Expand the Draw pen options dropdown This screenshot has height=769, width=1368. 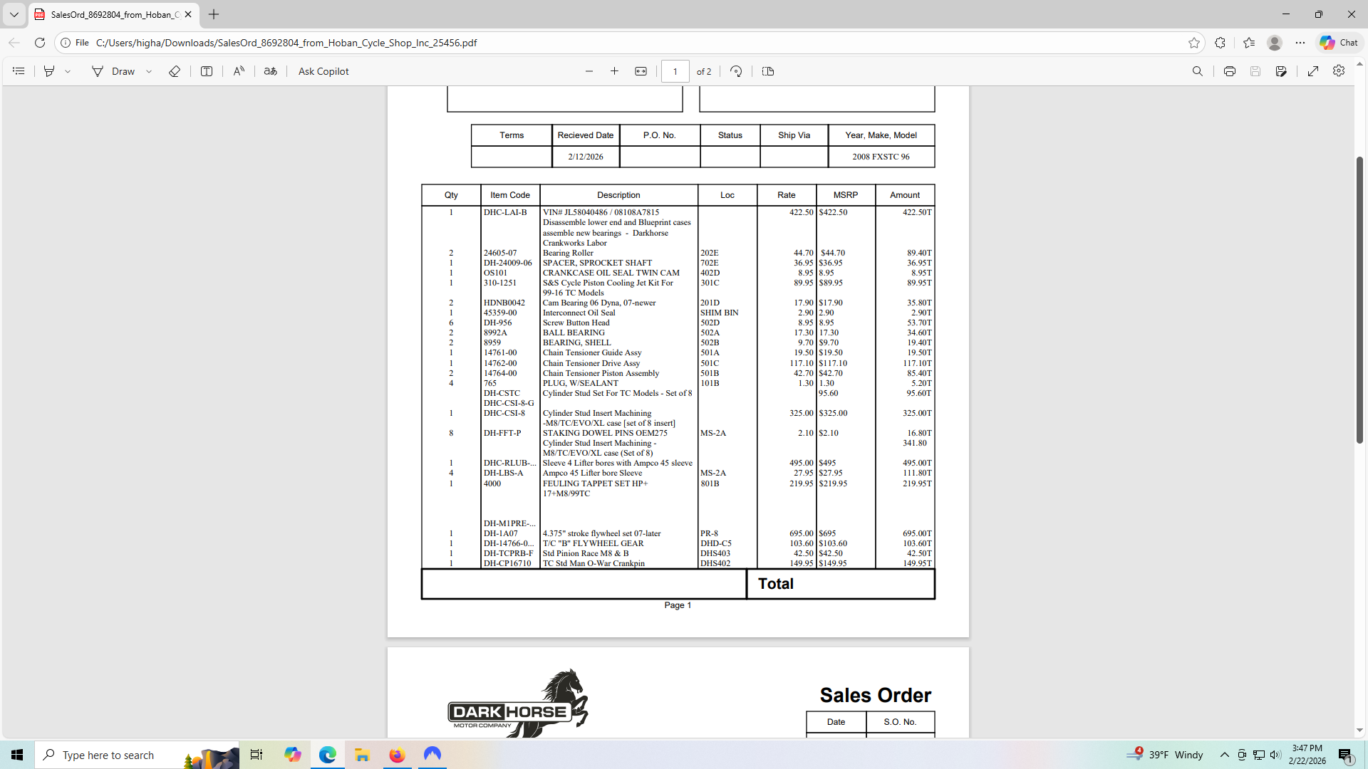149,71
